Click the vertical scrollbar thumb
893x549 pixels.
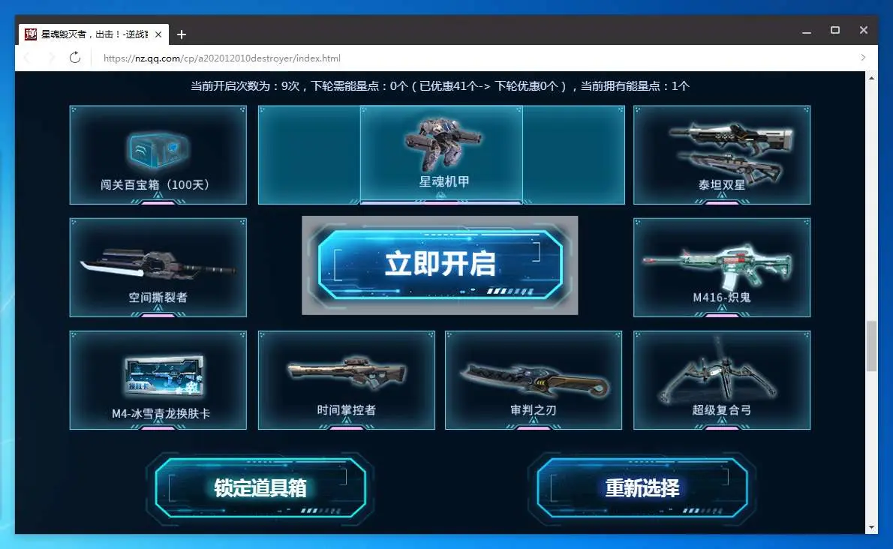pos(871,346)
